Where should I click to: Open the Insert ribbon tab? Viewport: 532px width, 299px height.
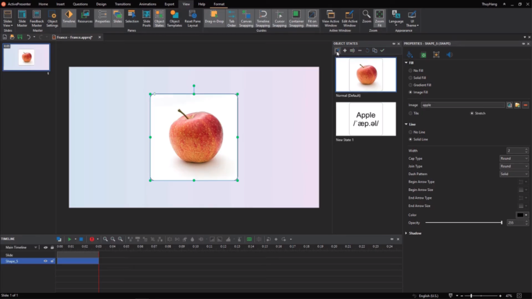[60, 4]
